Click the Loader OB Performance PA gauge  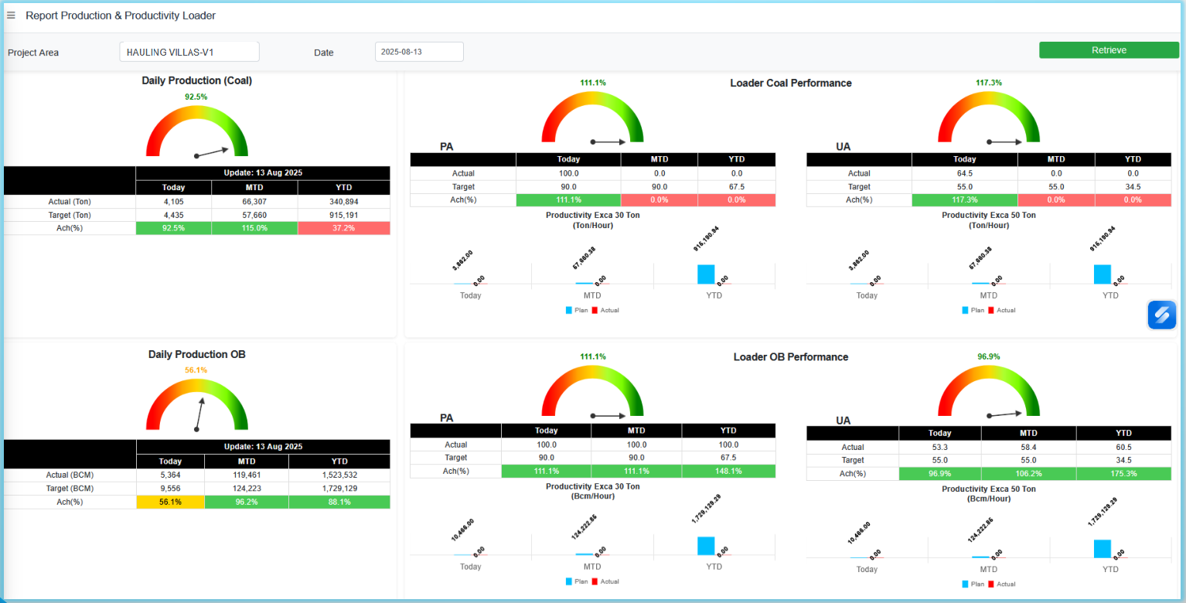point(592,391)
